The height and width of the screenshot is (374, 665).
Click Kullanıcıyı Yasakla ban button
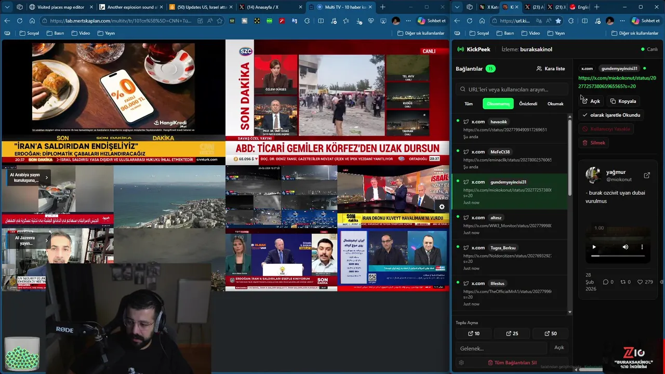pos(606,129)
